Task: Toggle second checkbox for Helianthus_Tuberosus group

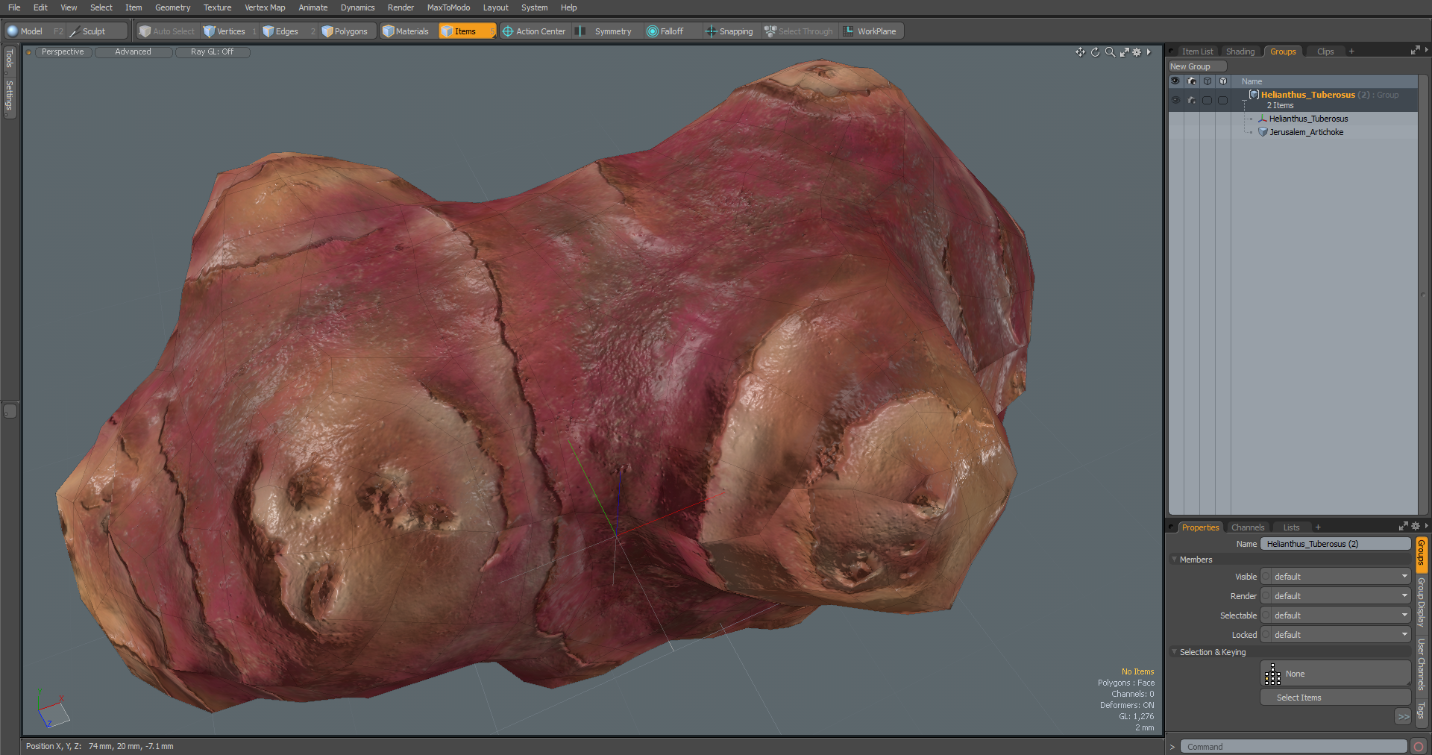Action: click(1222, 100)
